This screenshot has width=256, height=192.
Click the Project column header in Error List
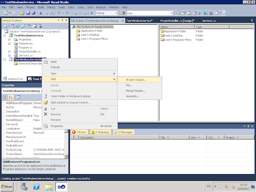pyautogui.click(x=239, y=137)
